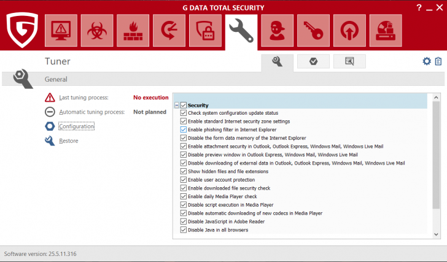Click the G DATA shield logo
This screenshot has height=262, width=447.
pyautogui.click(x=22, y=29)
